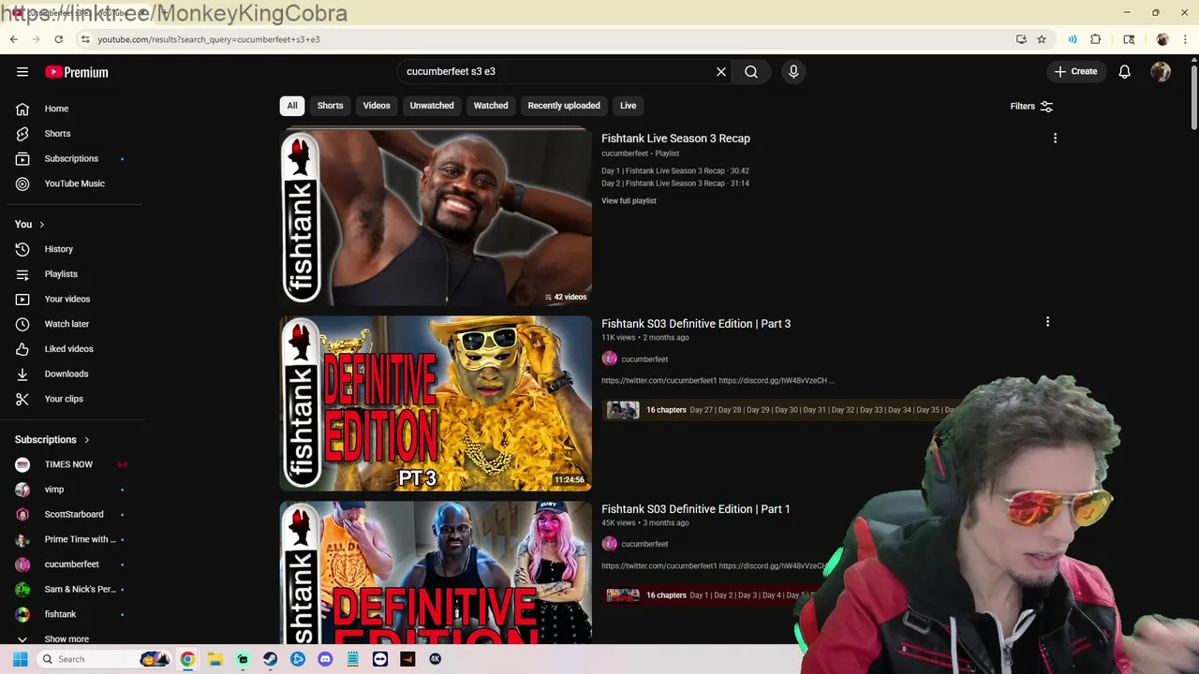This screenshot has width=1199, height=674.
Task: Open cucumberfeet channel under Part 3 video
Action: (x=644, y=359)
